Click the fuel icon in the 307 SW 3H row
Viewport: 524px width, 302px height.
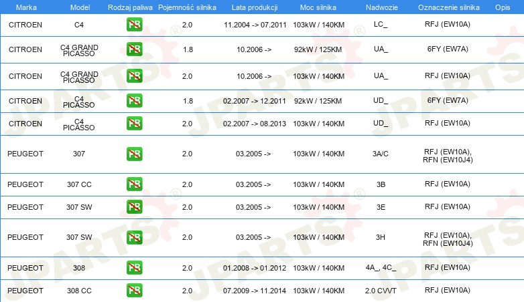(x=134, y=237)
